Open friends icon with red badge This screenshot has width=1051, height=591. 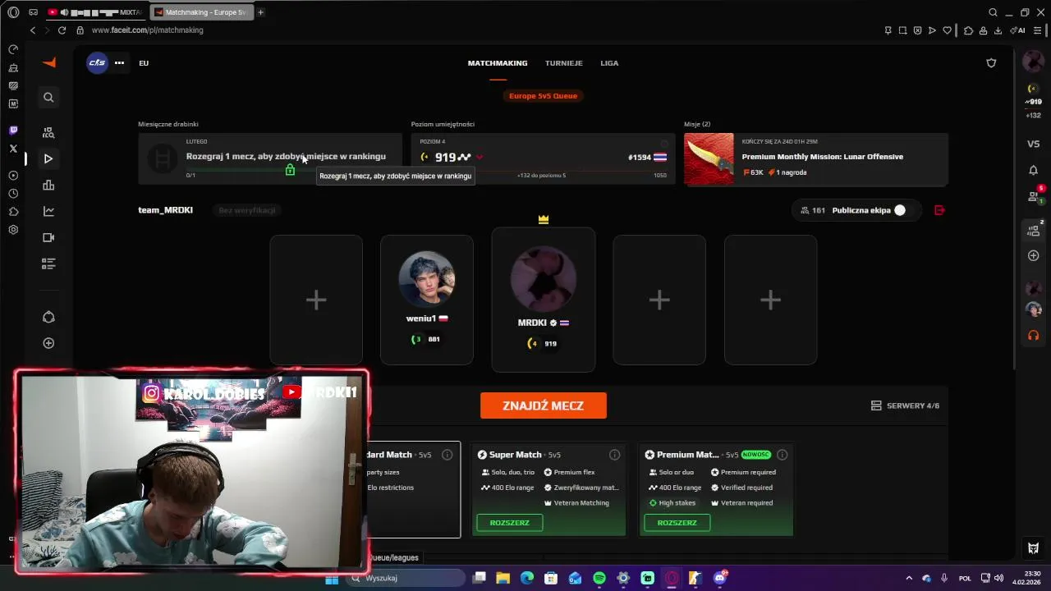[x=1035, y=196]
